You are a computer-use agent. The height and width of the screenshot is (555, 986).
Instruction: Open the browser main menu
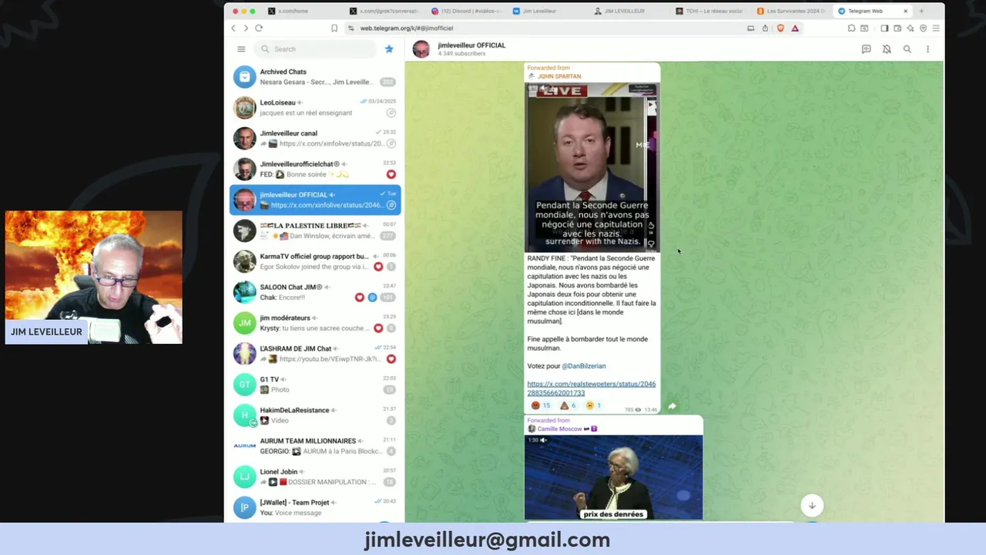tap(935, 29)
